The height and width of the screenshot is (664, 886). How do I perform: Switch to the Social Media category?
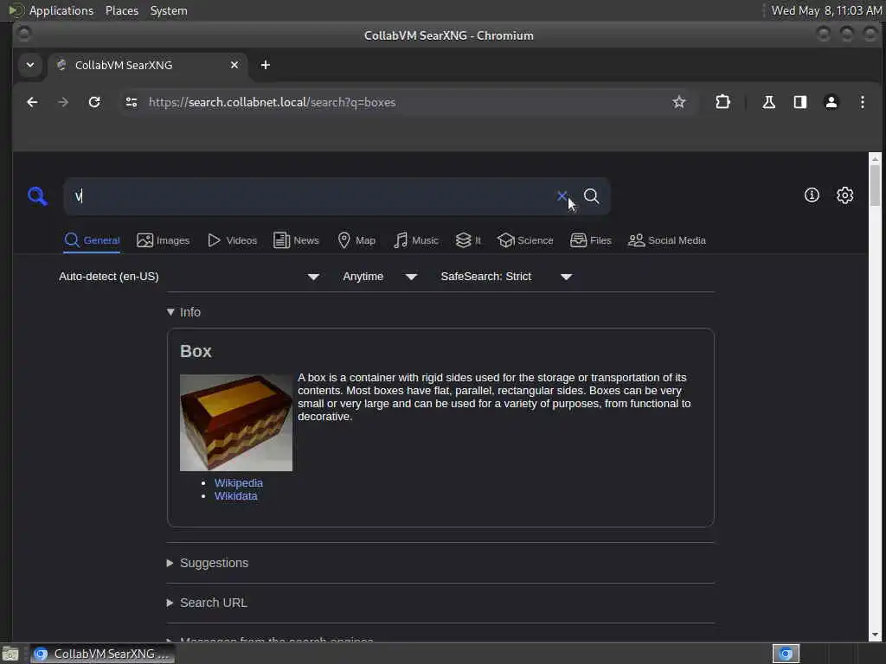click(667, 240)
